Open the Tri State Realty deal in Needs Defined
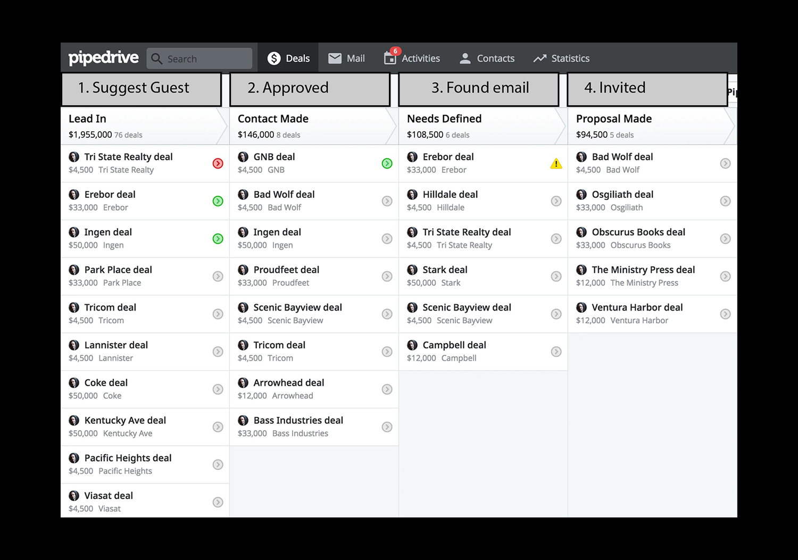The width and height of the screenshot is (798, 560). click(x=483, y=239)
